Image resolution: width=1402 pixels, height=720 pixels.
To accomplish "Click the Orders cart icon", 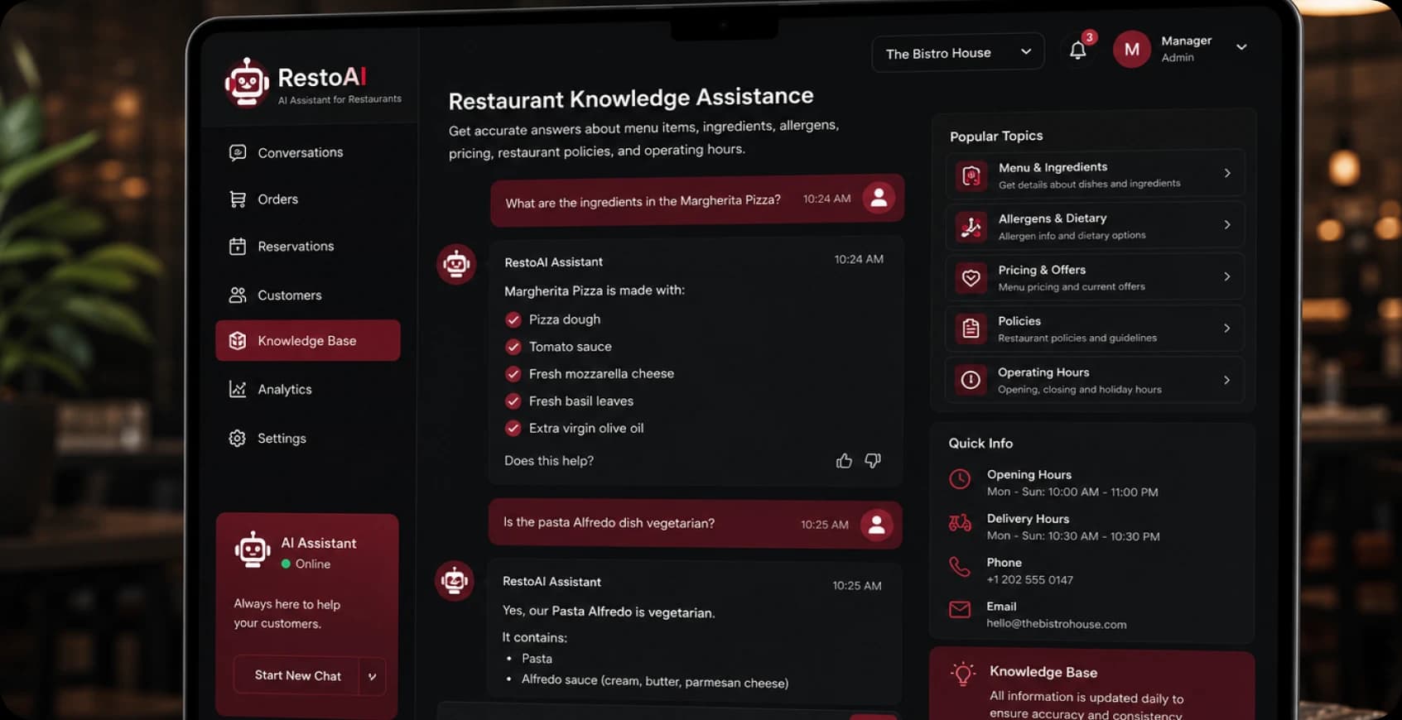I will click(238, 199).
